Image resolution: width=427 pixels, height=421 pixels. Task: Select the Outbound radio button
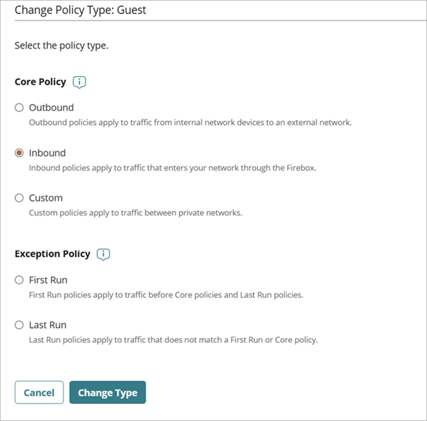[19, 108]
